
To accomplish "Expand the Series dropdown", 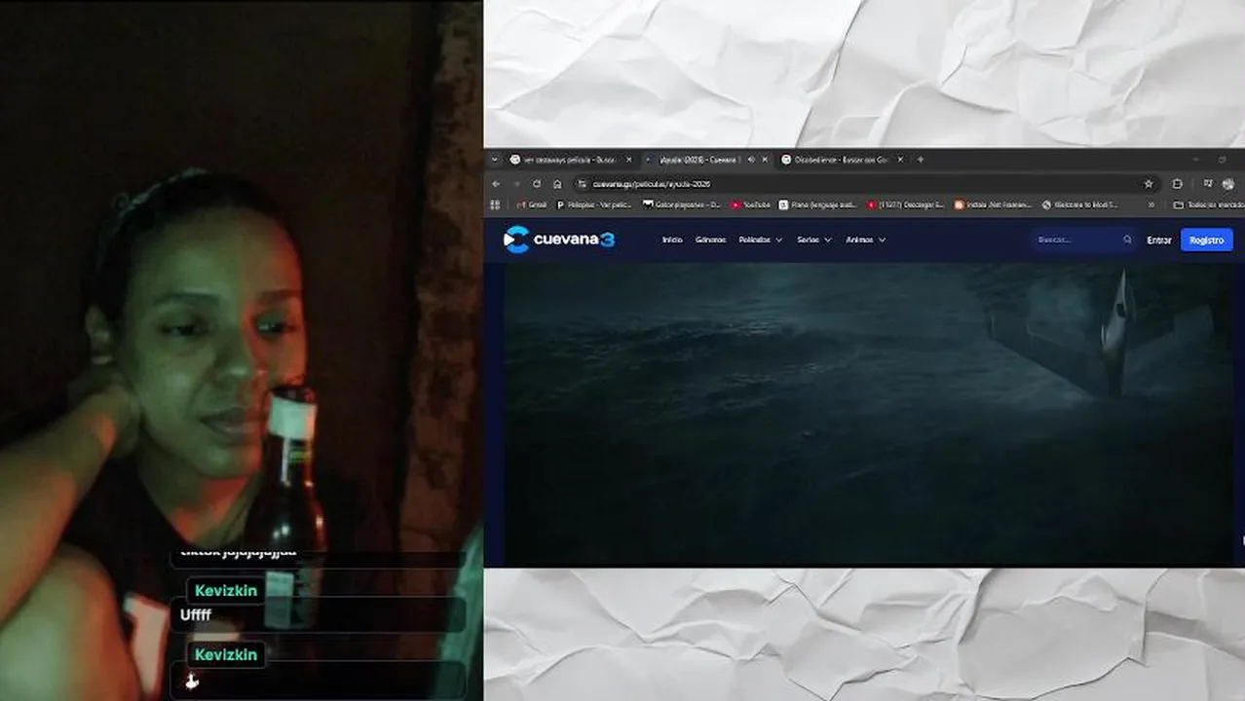I will point(814,240).
